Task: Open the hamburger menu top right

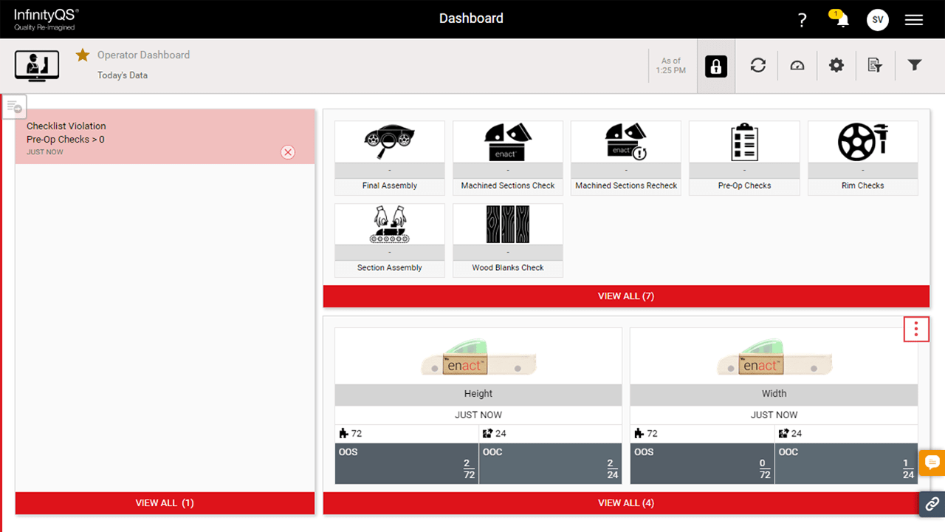Action: tap(914, 20)
